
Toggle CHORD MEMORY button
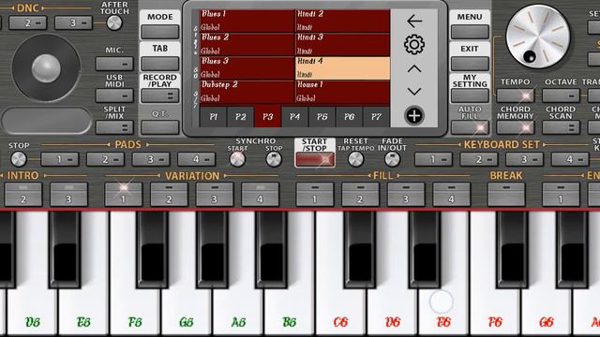[x=515, y=127]
